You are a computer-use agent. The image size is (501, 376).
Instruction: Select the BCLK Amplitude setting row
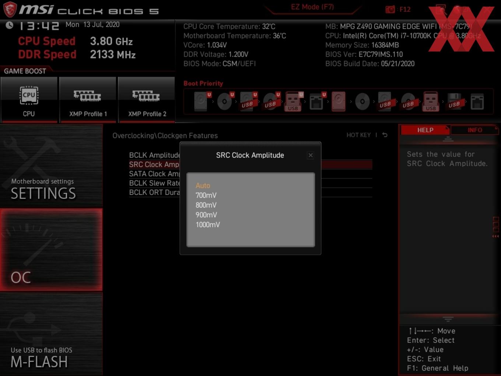(x=251, y=155)
